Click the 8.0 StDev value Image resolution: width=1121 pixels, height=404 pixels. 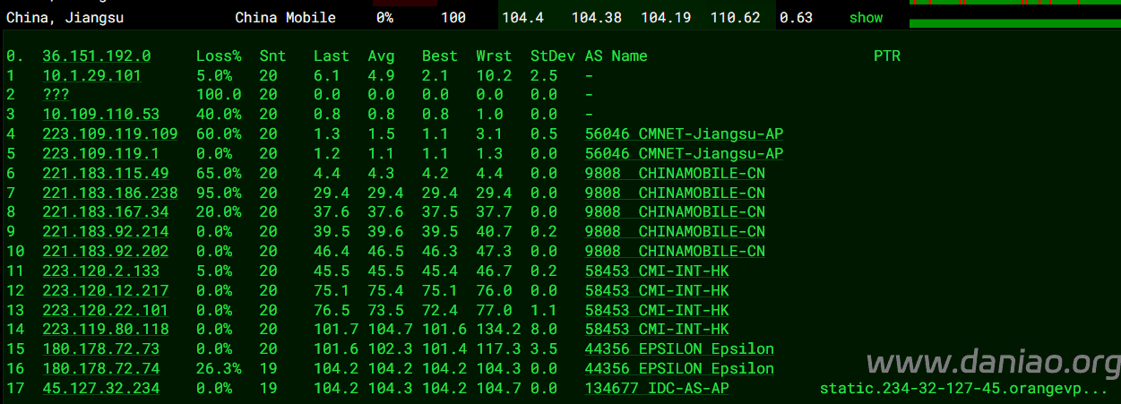pyautogui.click(x=544, y=330)
